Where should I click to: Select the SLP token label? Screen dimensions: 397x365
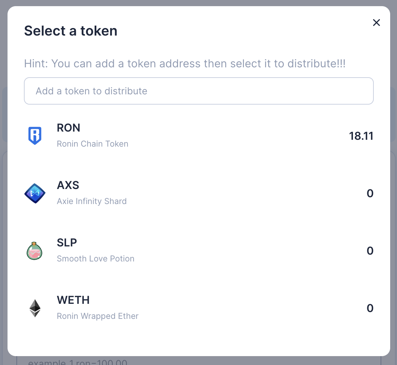click(67, 243)
